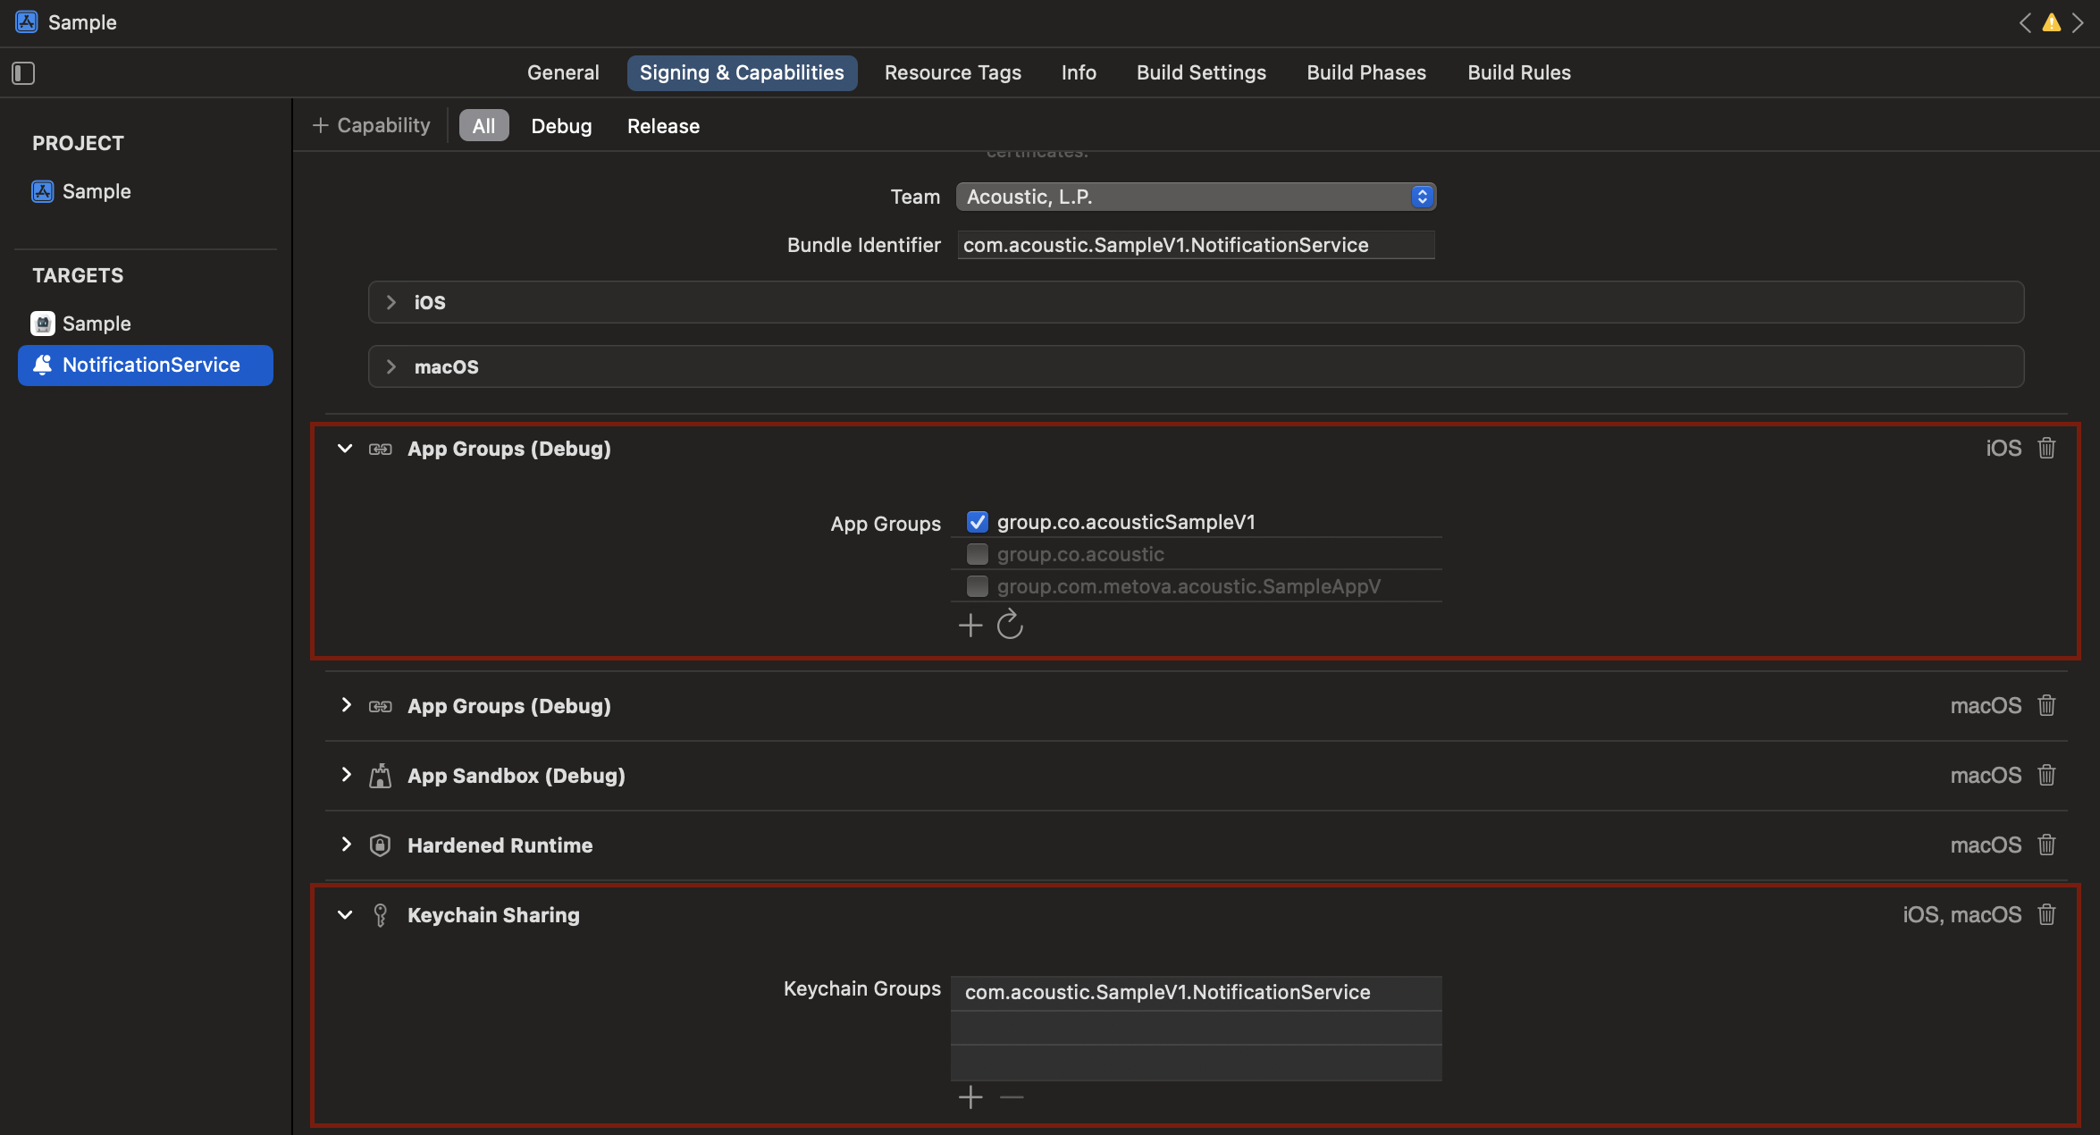
Task: Click the Bundle Identifier text field
Action: pos(1196,245)
